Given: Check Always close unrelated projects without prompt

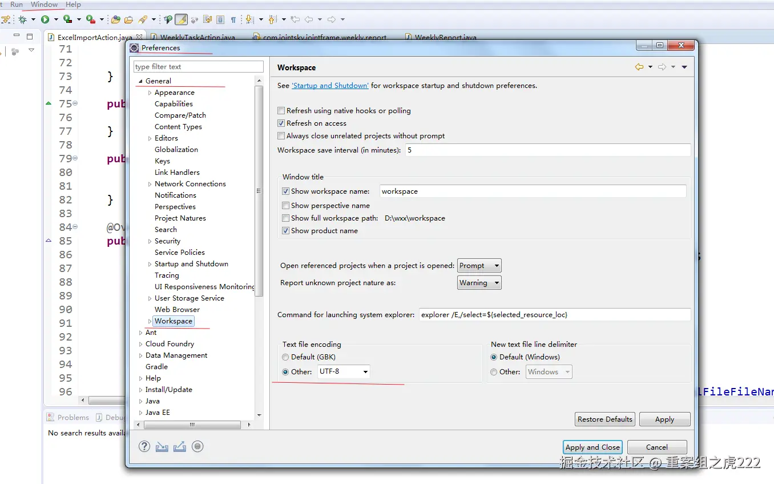Looking at the screenshot, I should click(x=281, y=136).
